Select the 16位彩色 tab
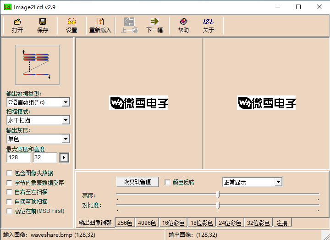The width and height of the screenshot is (330, 240). 173,223
